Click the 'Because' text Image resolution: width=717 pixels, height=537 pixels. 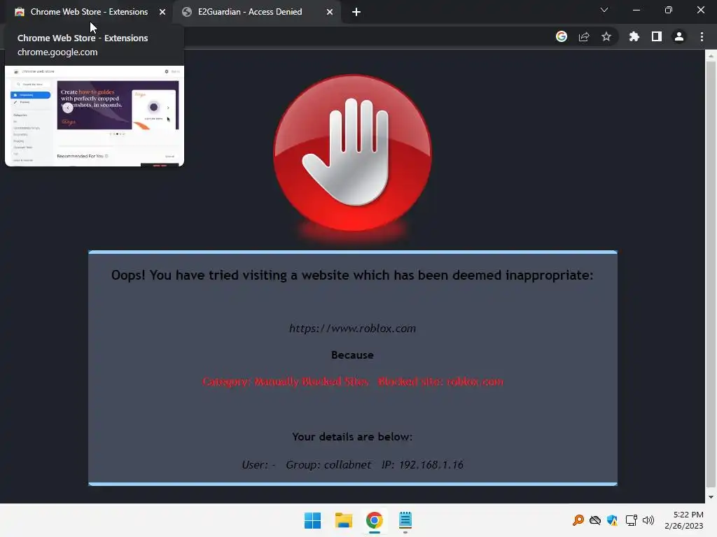pyautogui.click(x=353, y=355)
